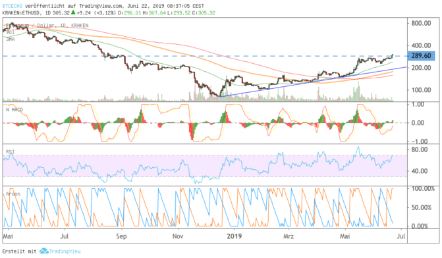This screenshot has width=442, height=258.
Task: Click the Erstellt mit caption text
Action: (x=20, y=251)
